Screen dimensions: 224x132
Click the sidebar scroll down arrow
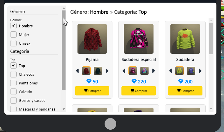pyautogui.click(x=64, y=109)
